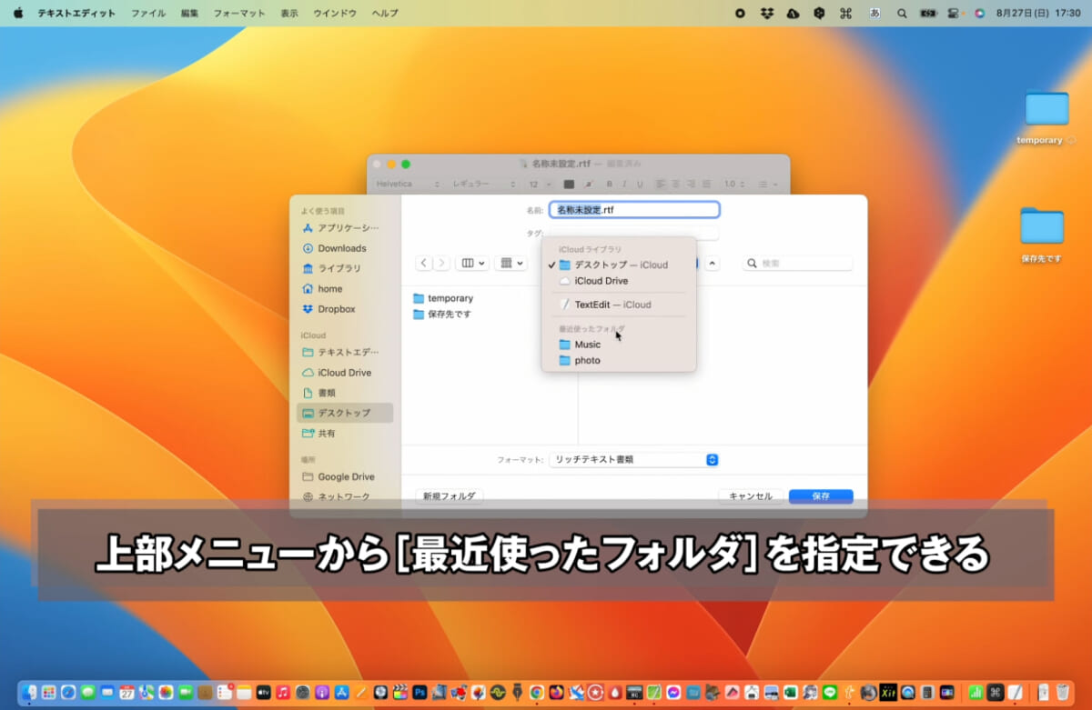Viewport: 1092px width, 710px height.
Task: Choose Music under recent folders
Action: click(x=619, y=345)
